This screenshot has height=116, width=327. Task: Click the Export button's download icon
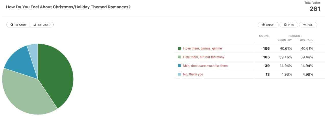coord(263,25)
